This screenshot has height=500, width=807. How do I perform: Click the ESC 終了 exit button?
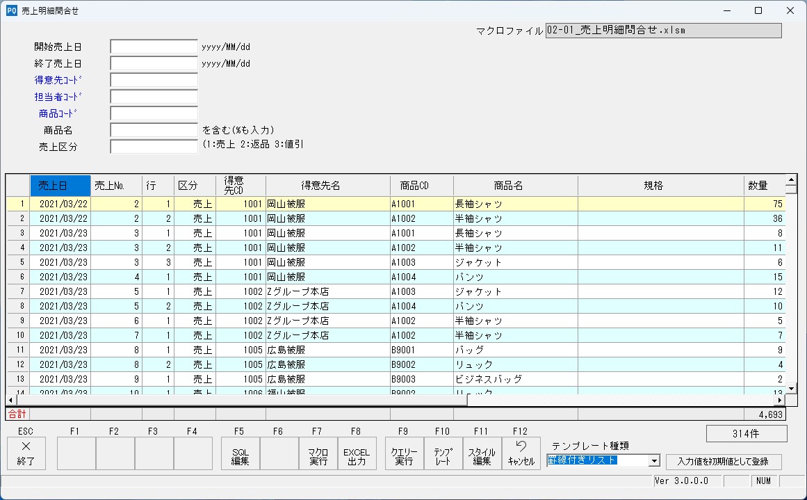(x=26, y=453)
